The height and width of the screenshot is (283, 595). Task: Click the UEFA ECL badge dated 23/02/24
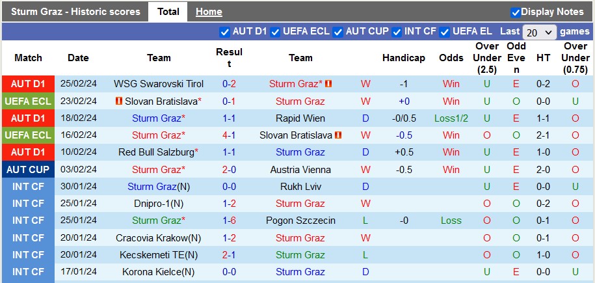coord(28,101)
